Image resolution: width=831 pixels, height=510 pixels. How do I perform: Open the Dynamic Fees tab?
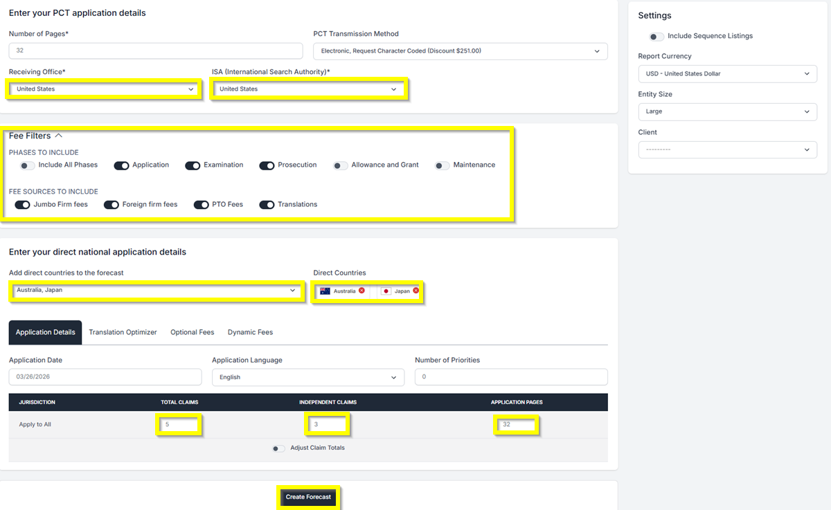250,332
